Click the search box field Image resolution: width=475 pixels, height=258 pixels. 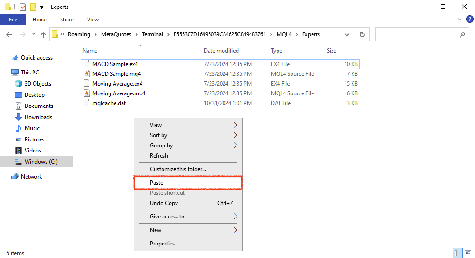(422, 34)
